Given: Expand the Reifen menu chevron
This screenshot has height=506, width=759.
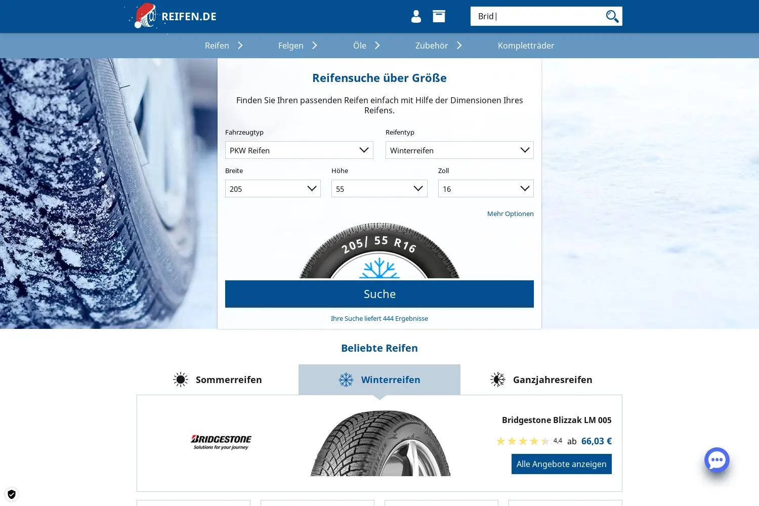Looking at the screenshot, I should (x=240, y=46).
